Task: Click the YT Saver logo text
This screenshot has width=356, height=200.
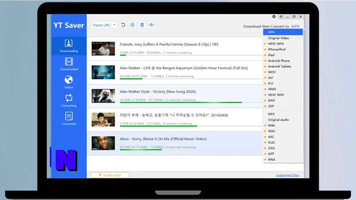Action: (69, 25)
